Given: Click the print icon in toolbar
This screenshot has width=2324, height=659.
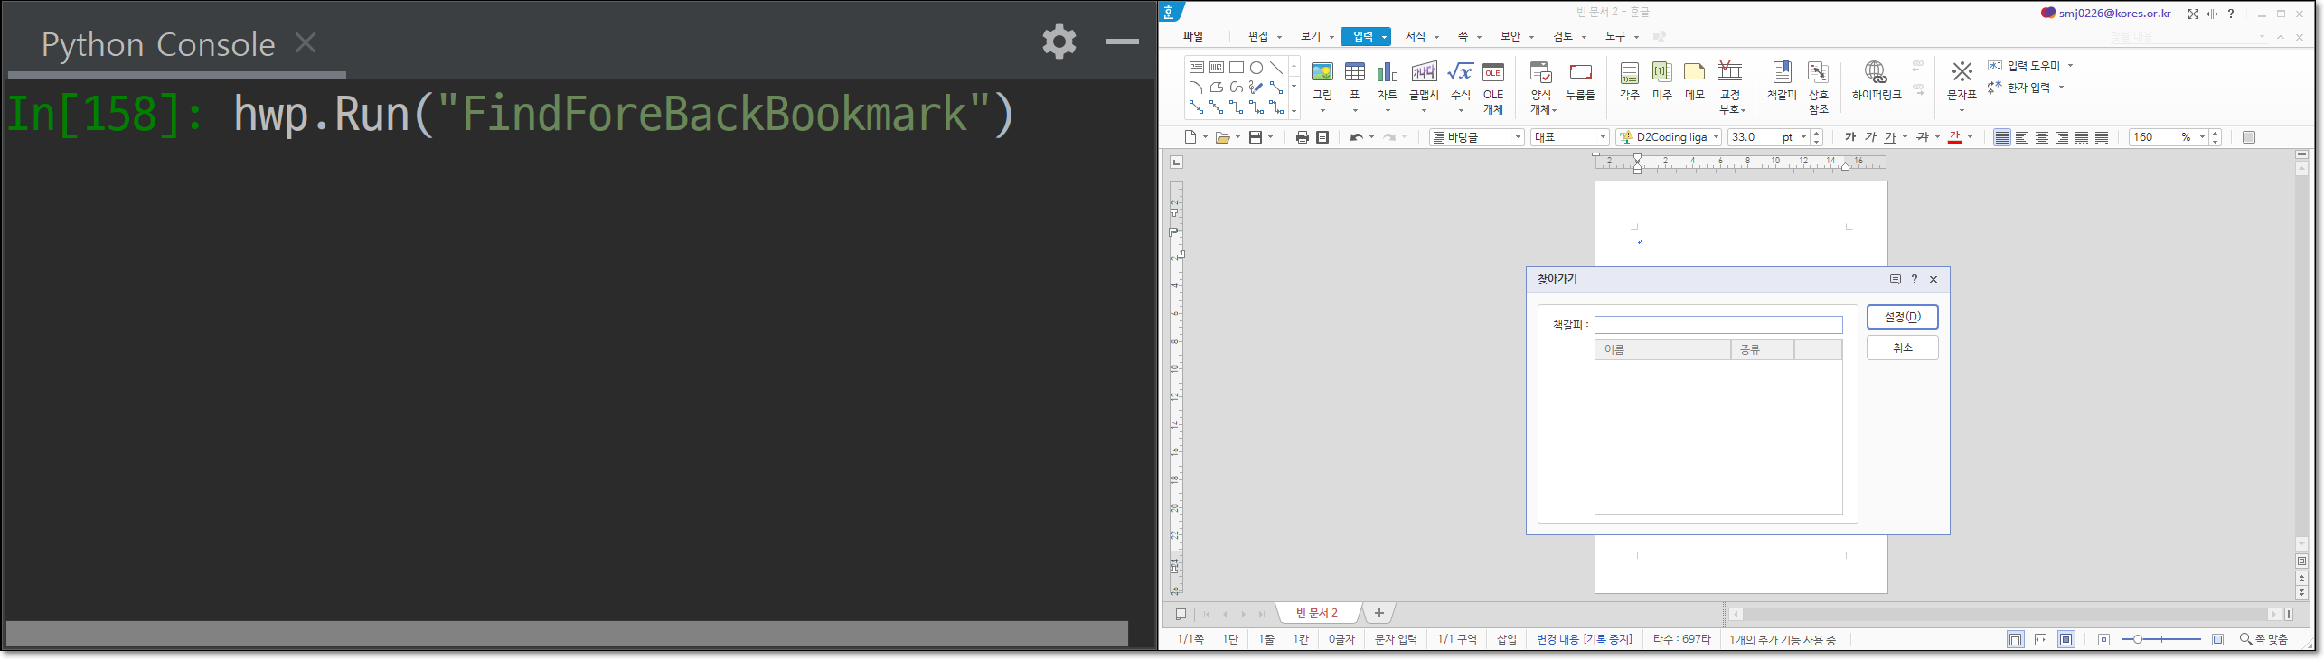Looking at the screenshot, I should pos(1302,137).
